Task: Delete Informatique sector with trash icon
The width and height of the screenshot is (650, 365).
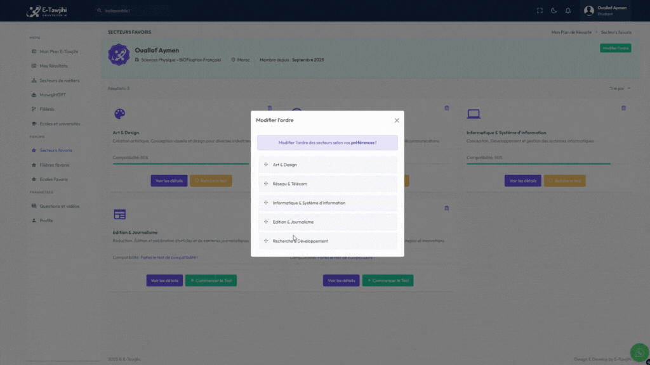Action: click(x=623, y=108)
